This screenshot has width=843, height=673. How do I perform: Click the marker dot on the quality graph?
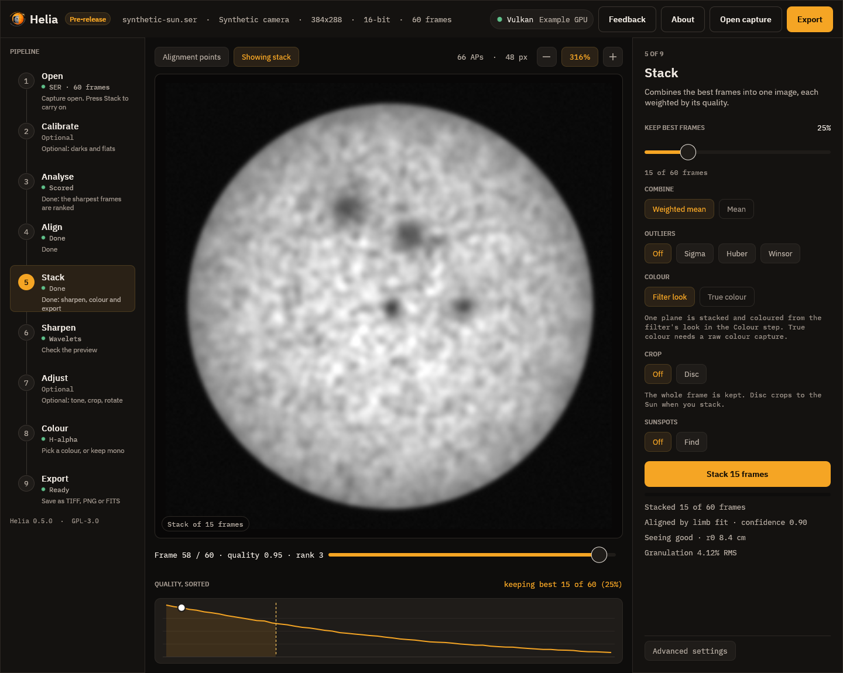(181, 607)
